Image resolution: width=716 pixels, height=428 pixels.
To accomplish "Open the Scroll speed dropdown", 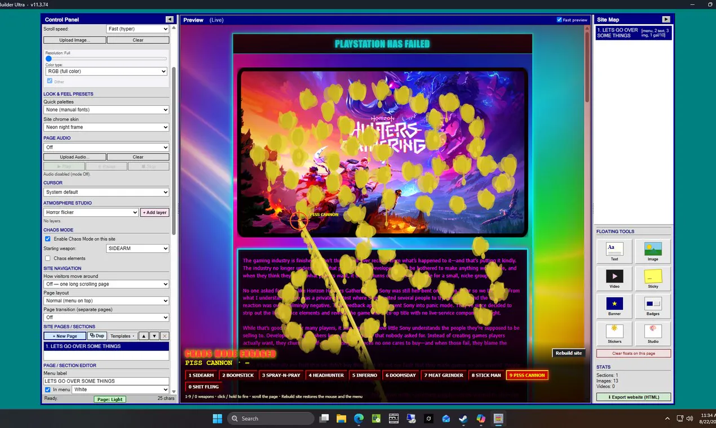I will 138,29.
